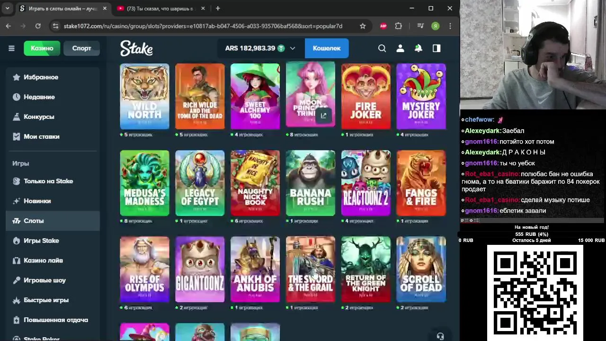Open Мои ставки in the sidebar
Image resolution: width=606 pixels, height=341 pixels.
pyautogui.click(x=53, y=137)
